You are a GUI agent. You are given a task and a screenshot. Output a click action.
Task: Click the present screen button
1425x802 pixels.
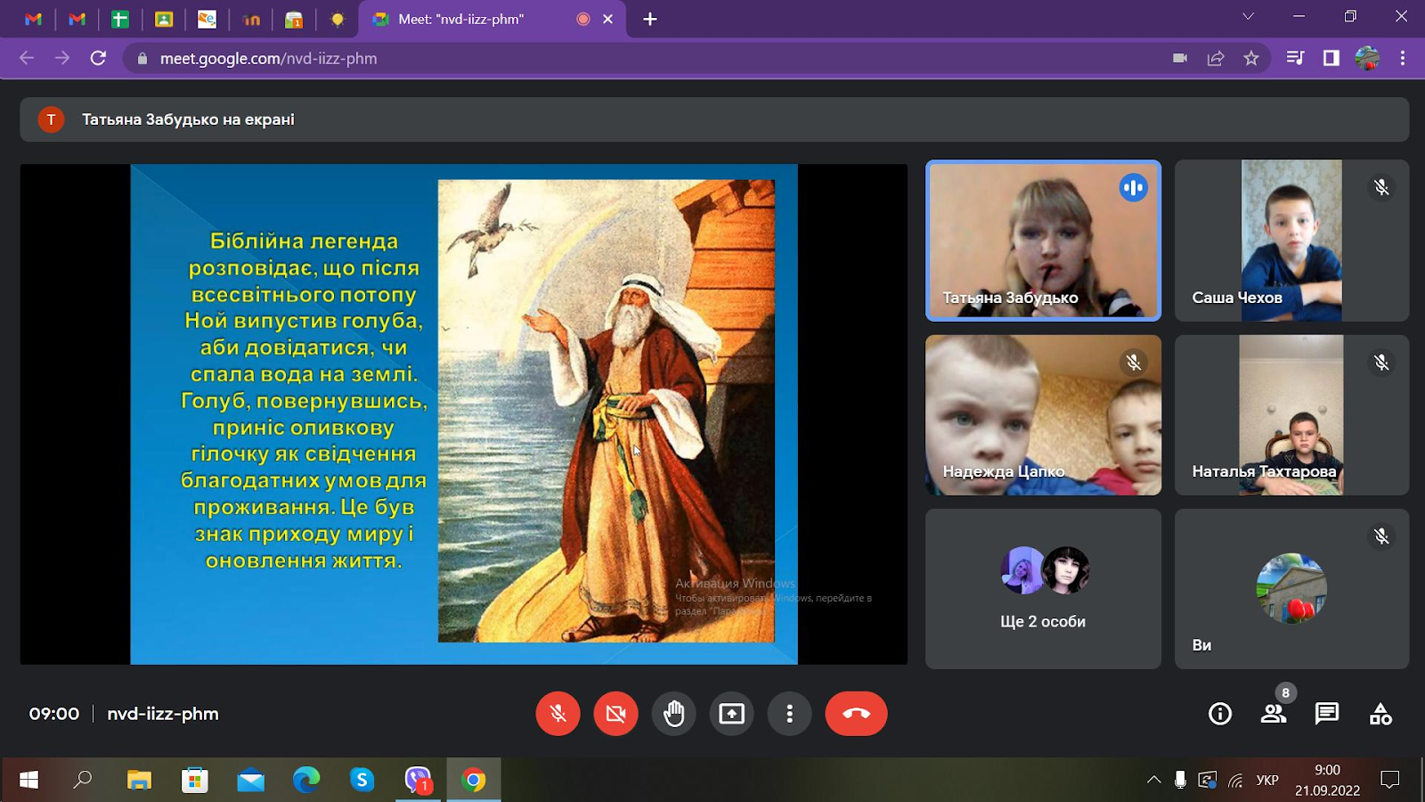731,714
